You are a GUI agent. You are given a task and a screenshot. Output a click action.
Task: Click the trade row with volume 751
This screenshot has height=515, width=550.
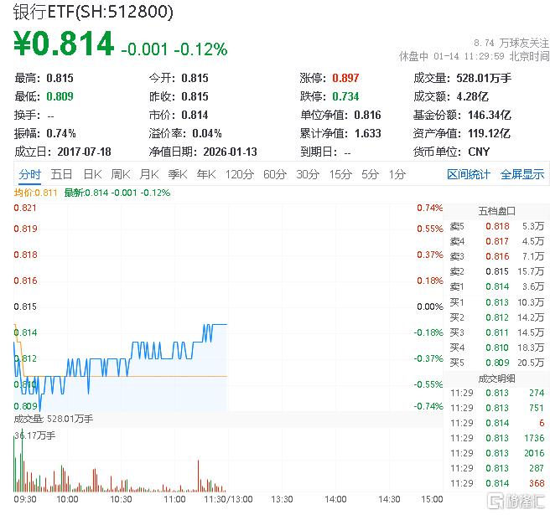497,408
